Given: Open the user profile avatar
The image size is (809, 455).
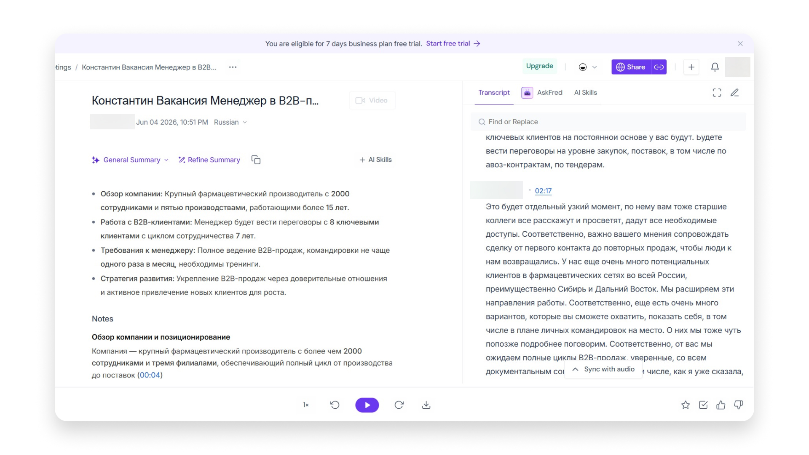Looking at the screenshot, I should (x=737, y=67).
